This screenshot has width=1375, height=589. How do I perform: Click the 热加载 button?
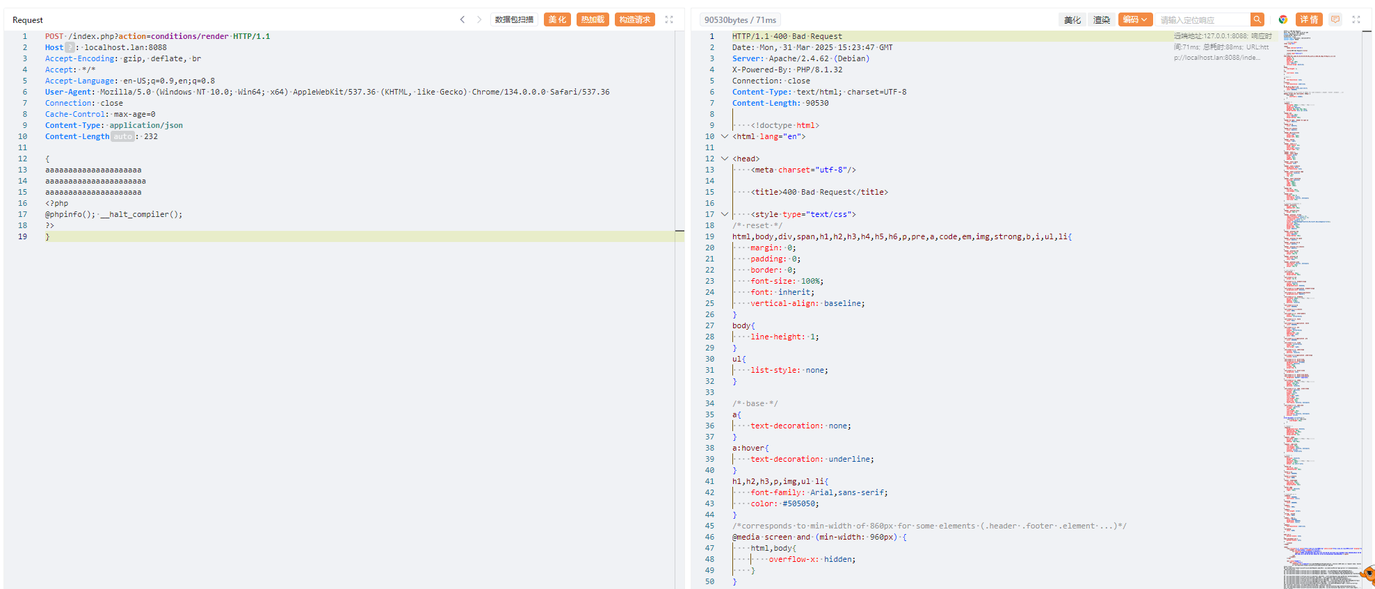point(593,19)
